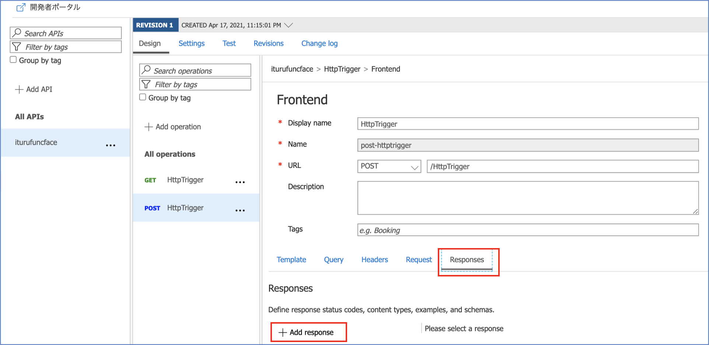Viewport: 709px width, 345px height.
Task: Click the magnifier icon in Search operations
Action: 146,70
